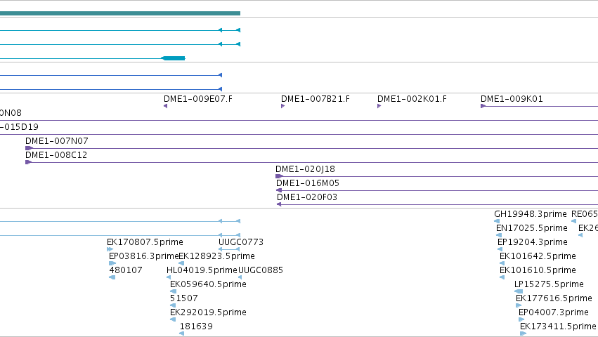Click the end arrow of DME1-020F03 line
Viewport: 598px width, 337px height.
point(279,204)
